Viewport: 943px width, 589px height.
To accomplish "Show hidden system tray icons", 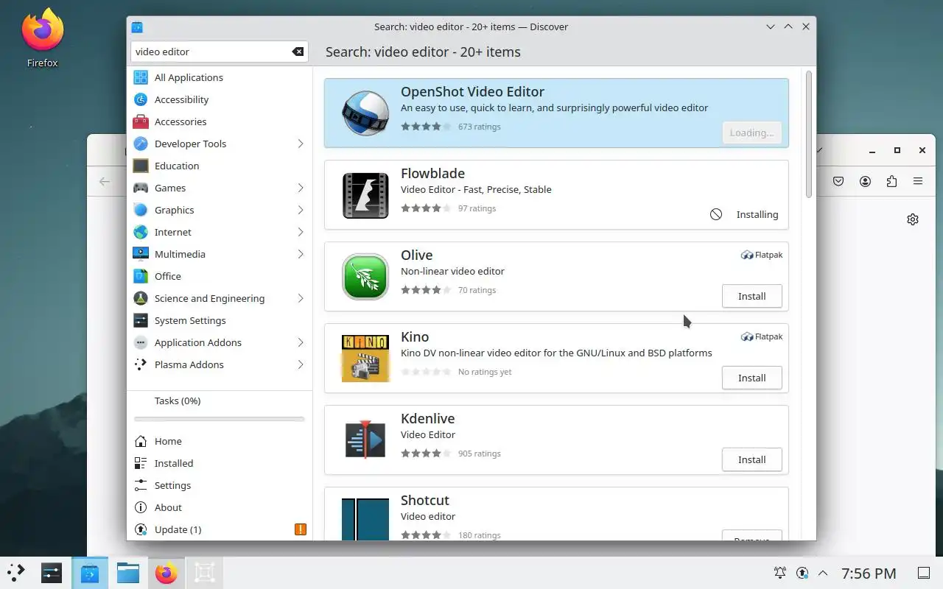I will pos(823,573).
